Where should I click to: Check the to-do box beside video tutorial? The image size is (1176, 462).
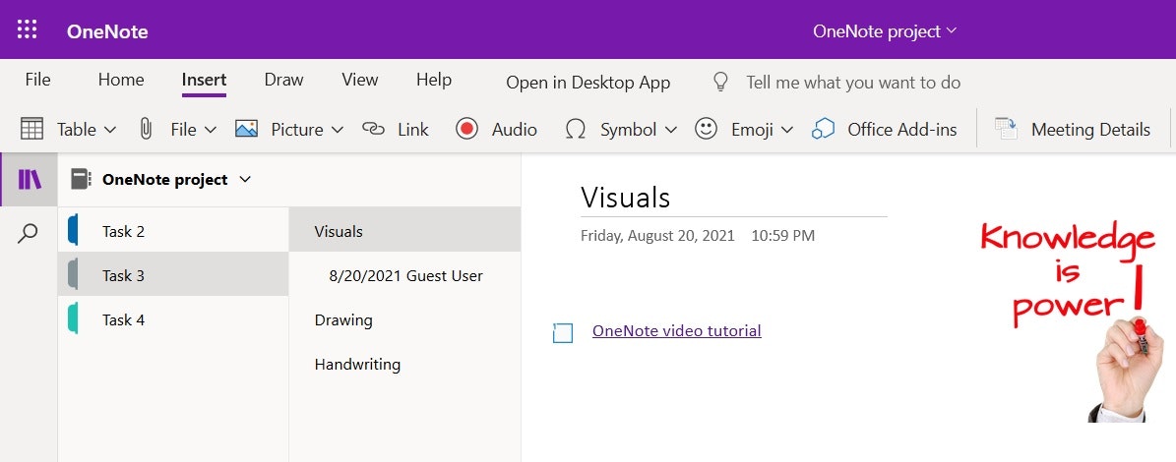[563, 333]
